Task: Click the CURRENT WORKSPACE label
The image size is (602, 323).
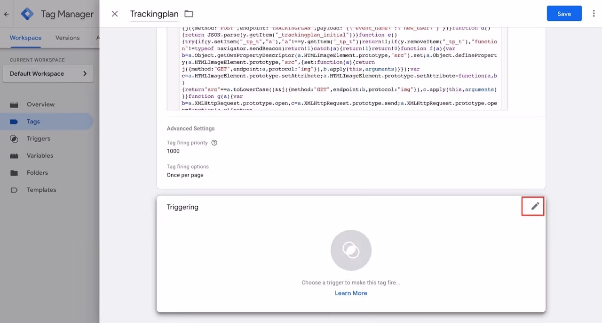Action: 37,60
